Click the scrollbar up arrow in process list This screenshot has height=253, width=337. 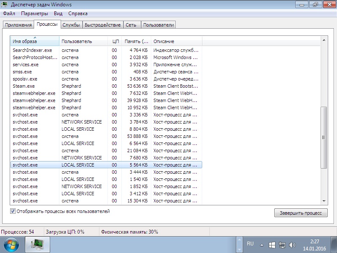coord(324,40)
